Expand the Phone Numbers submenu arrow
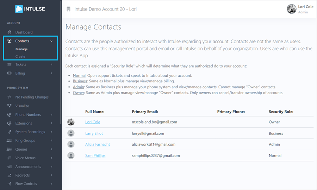 point(51,114)
